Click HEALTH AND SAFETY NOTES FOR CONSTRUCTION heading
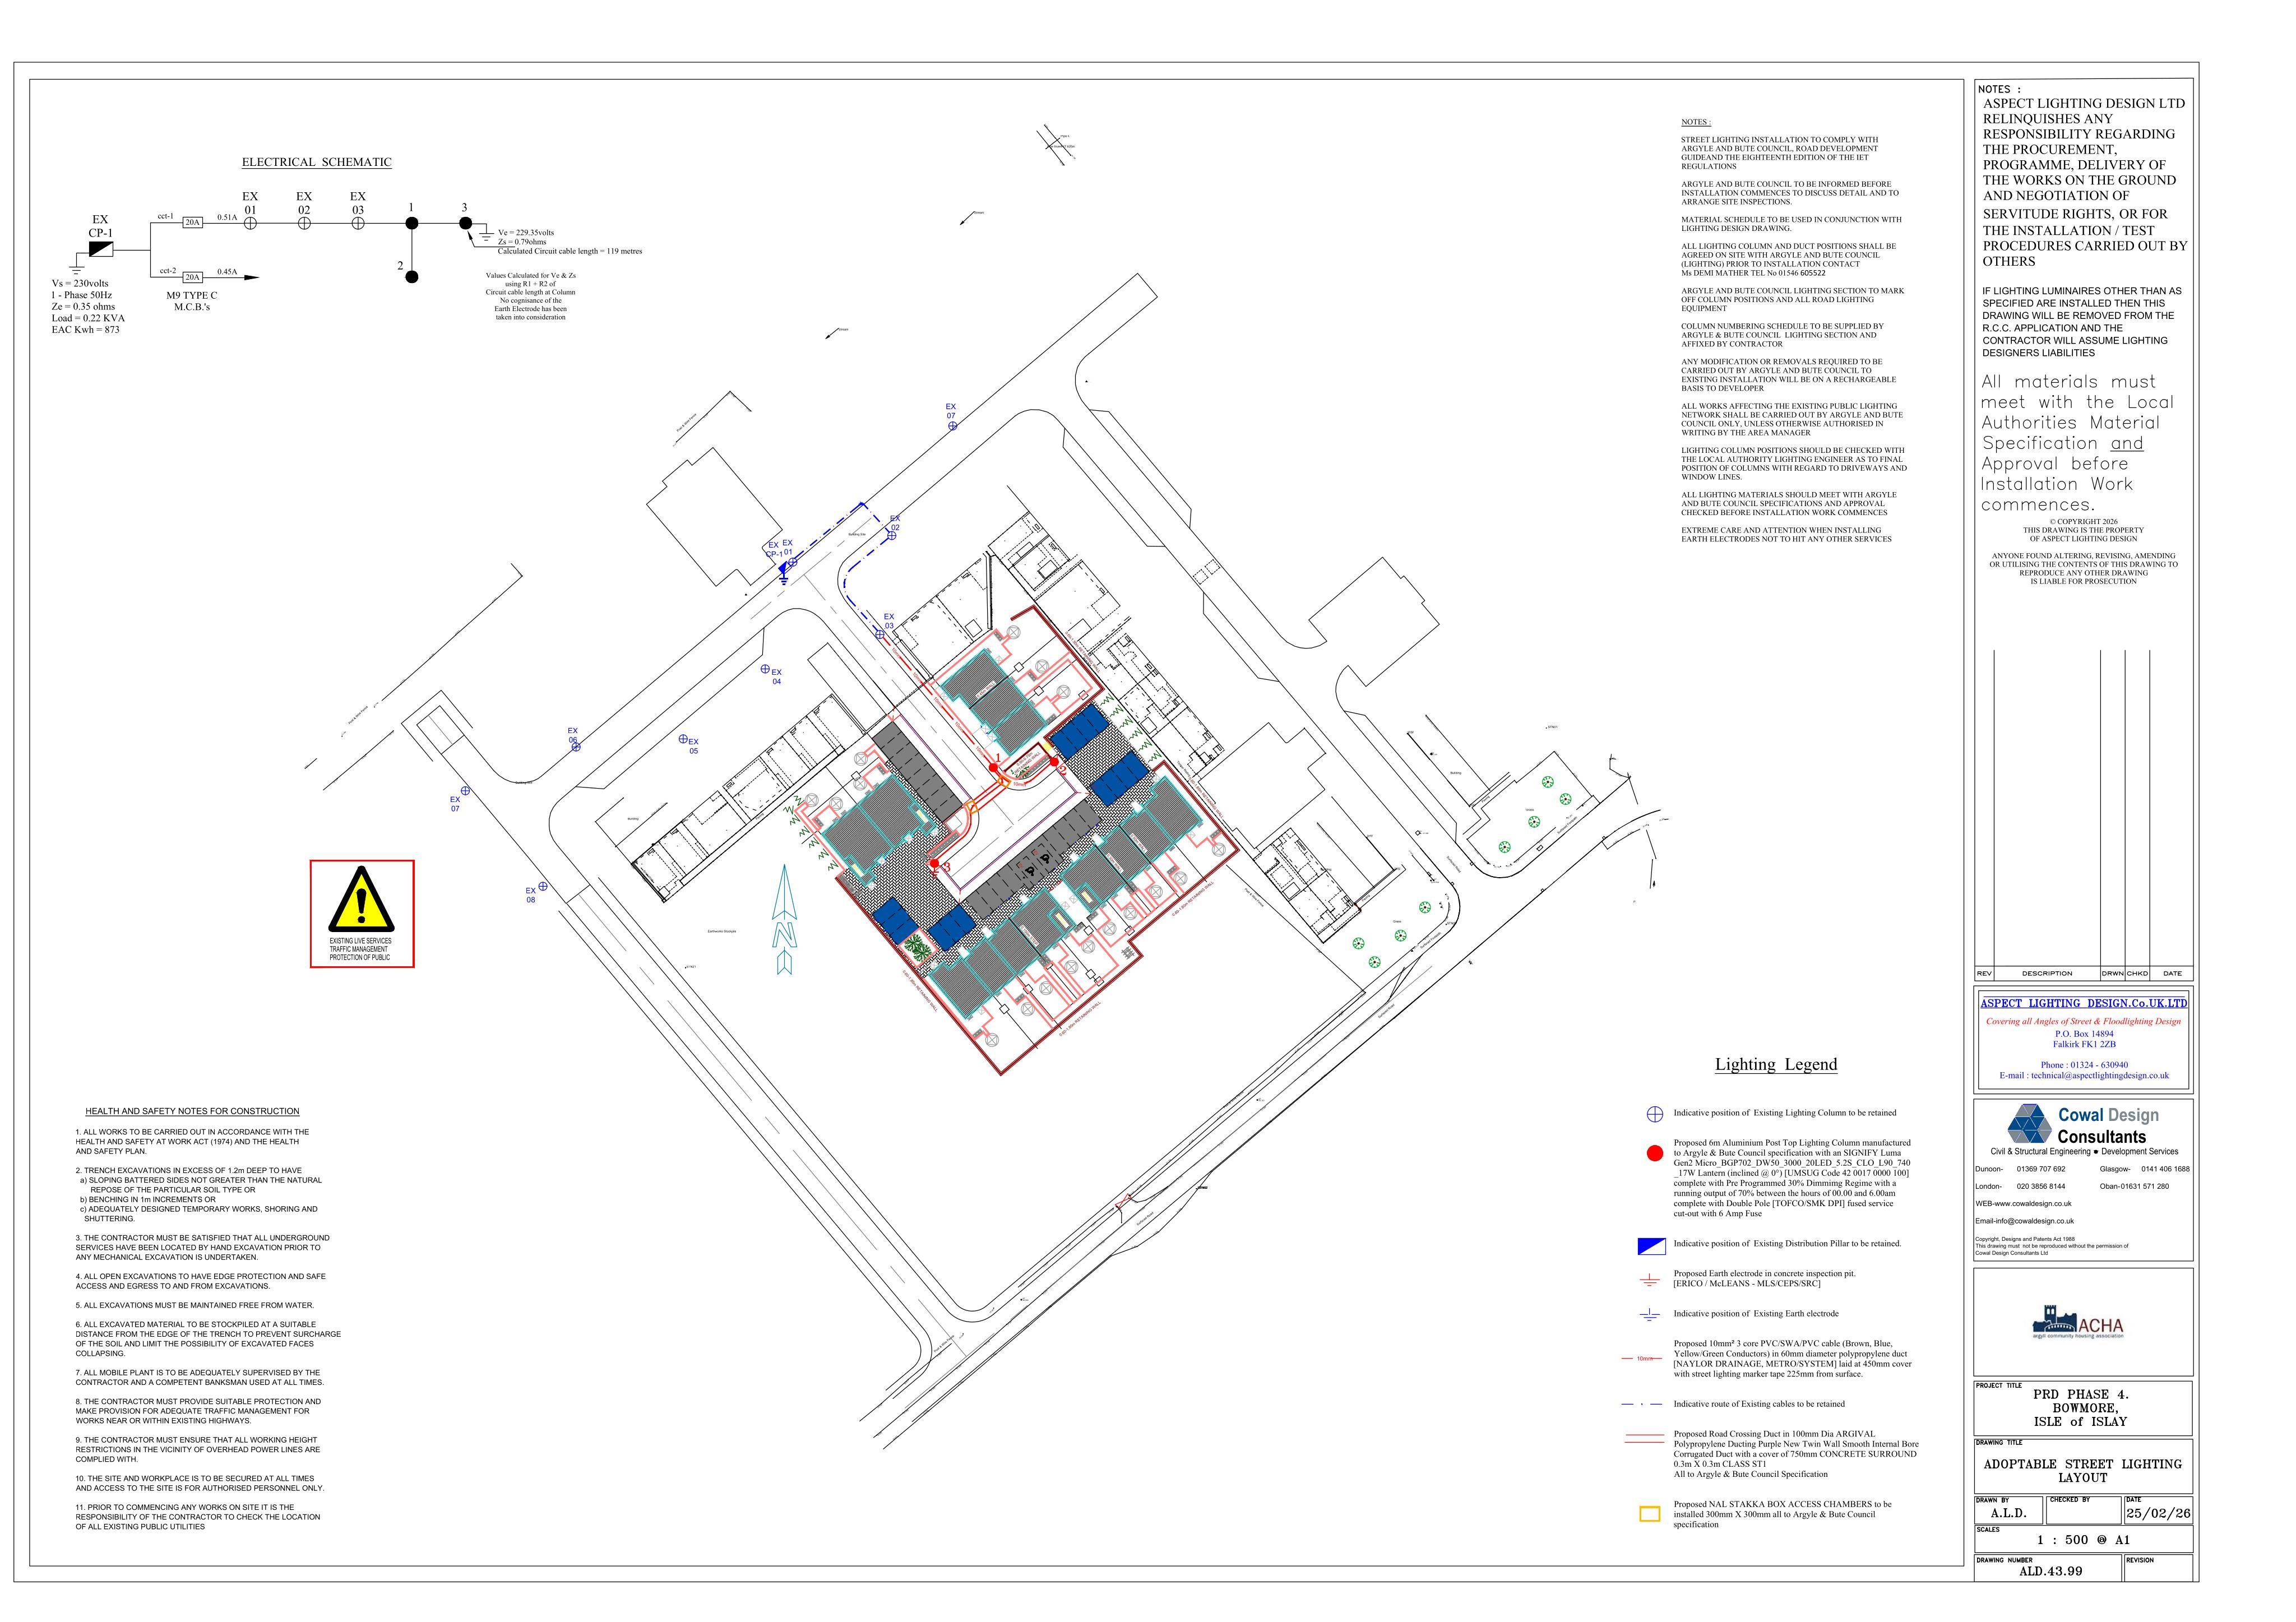Image resolution: width=2296 pixels, height=1622 pixels. 192,1111
